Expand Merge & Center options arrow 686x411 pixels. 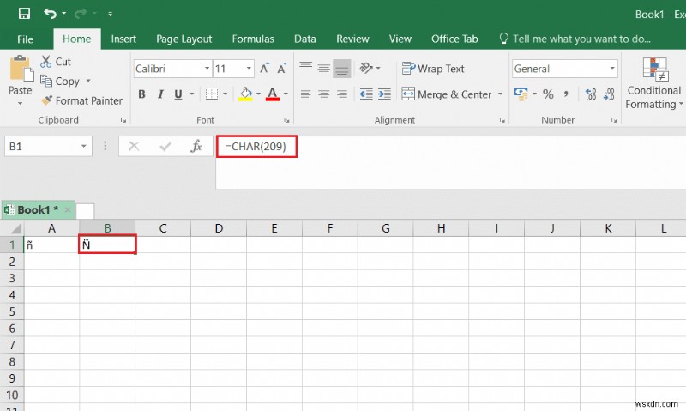500,94
